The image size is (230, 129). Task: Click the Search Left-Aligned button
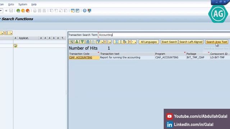point(191,42)
